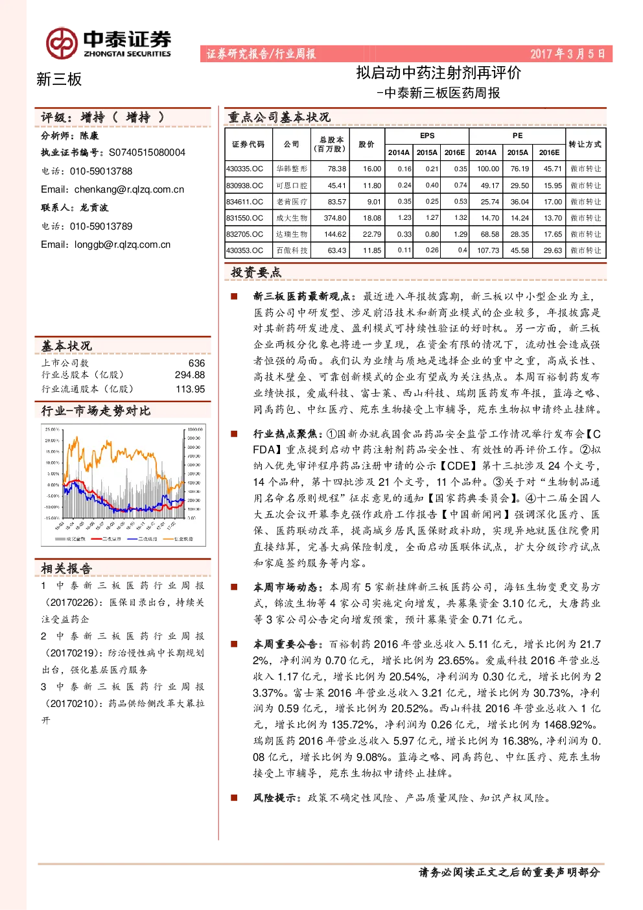The height and width of the screenshot is (910, 643).
Task: Click the '行业-市场走势对比' heading
Action: [x=96, y=411]
